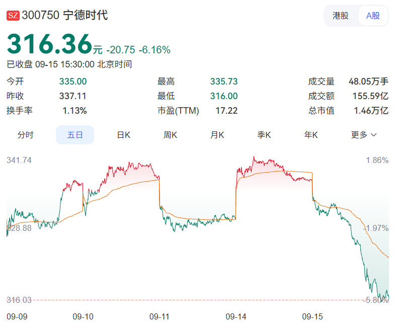Screen dimensions: 397x327
Task: Switch to the 港股 market toggle
Action: (x=341, y=16)
